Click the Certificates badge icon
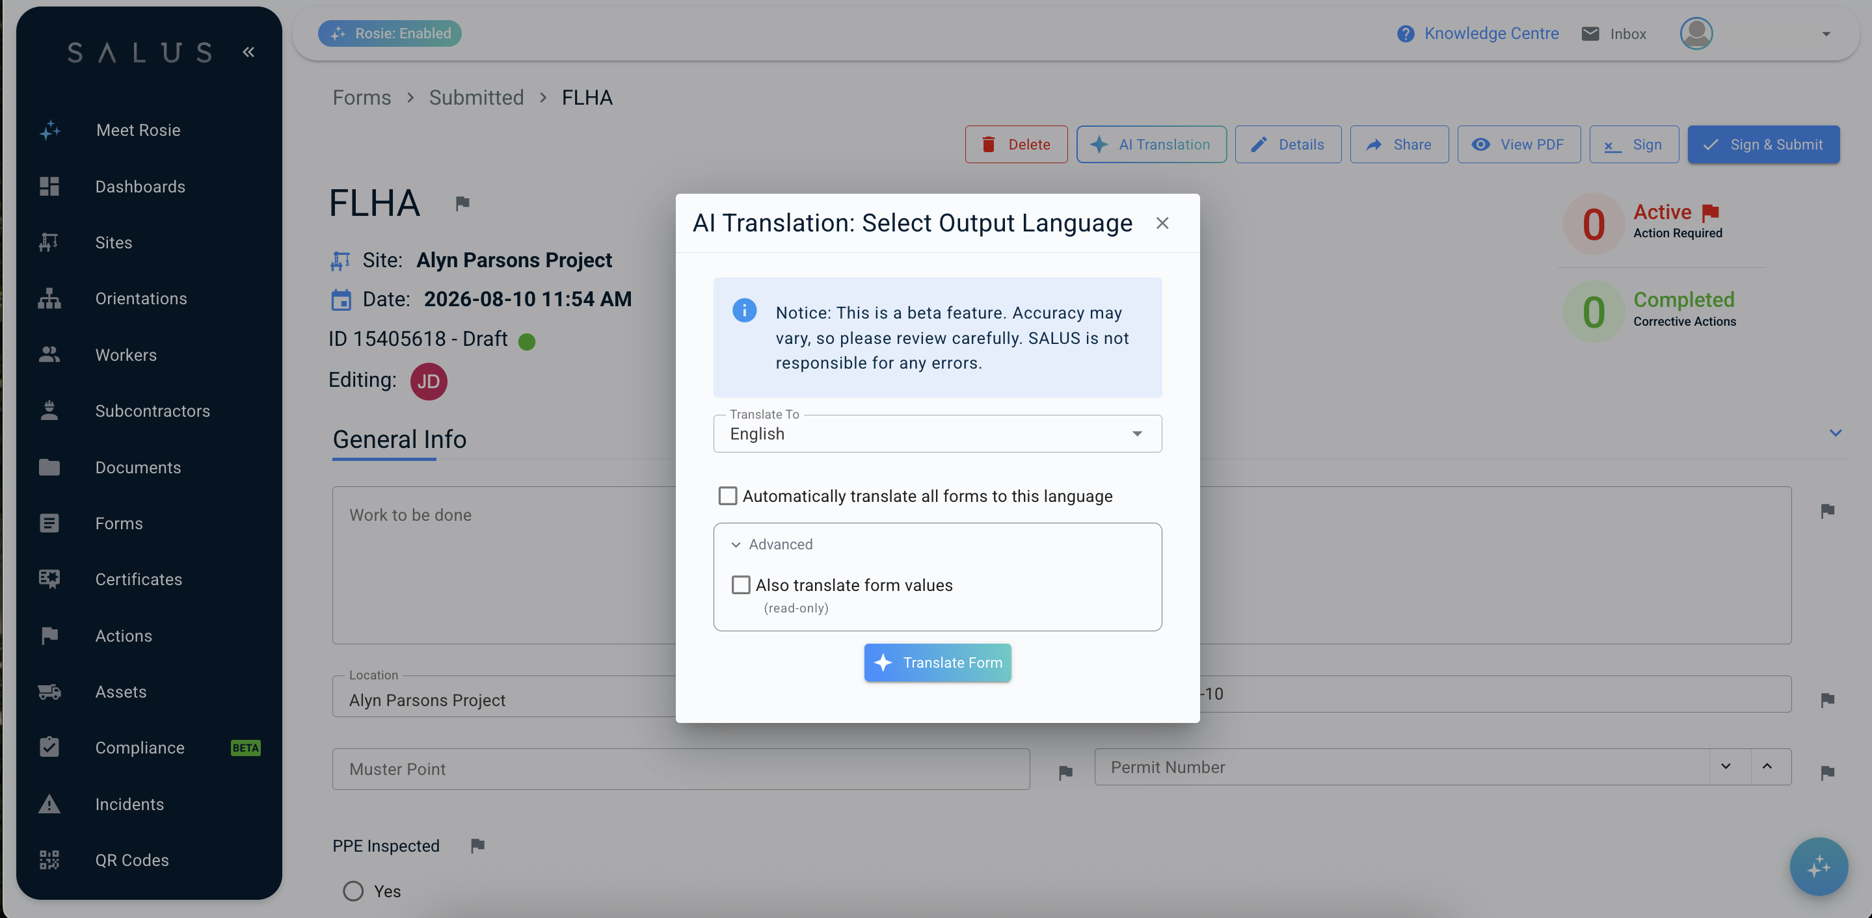 [x=49, y=579]
